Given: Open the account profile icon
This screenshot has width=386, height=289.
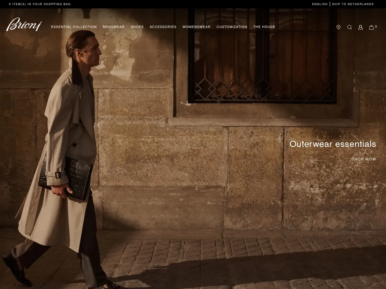Looking at the screenshot, I should coord(360,27).
